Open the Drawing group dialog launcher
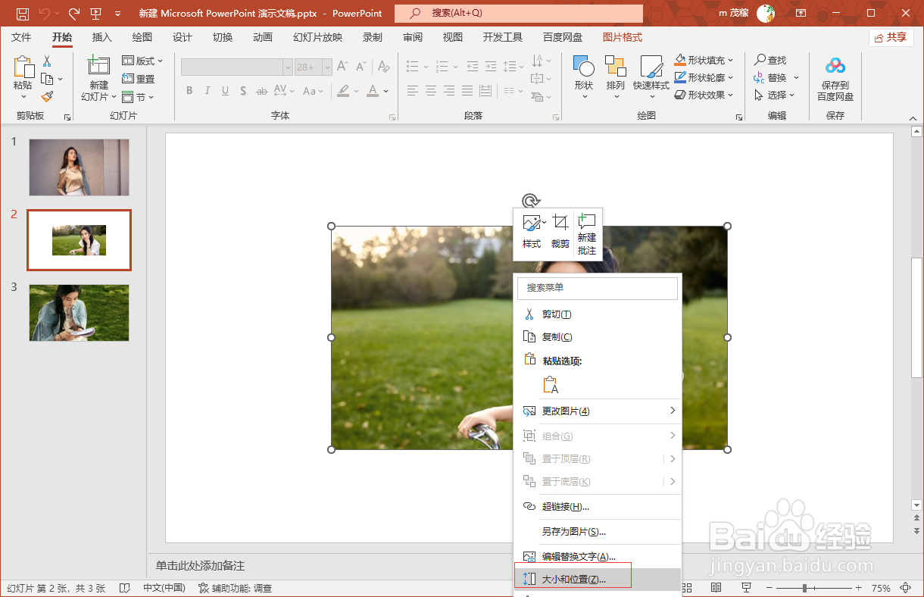 coord(739,117)
